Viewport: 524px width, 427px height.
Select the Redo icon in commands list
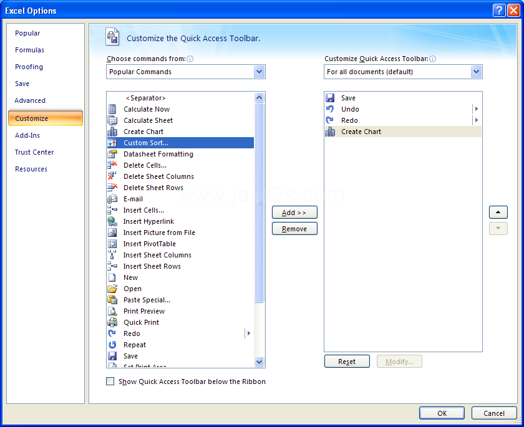pos(112,333)
